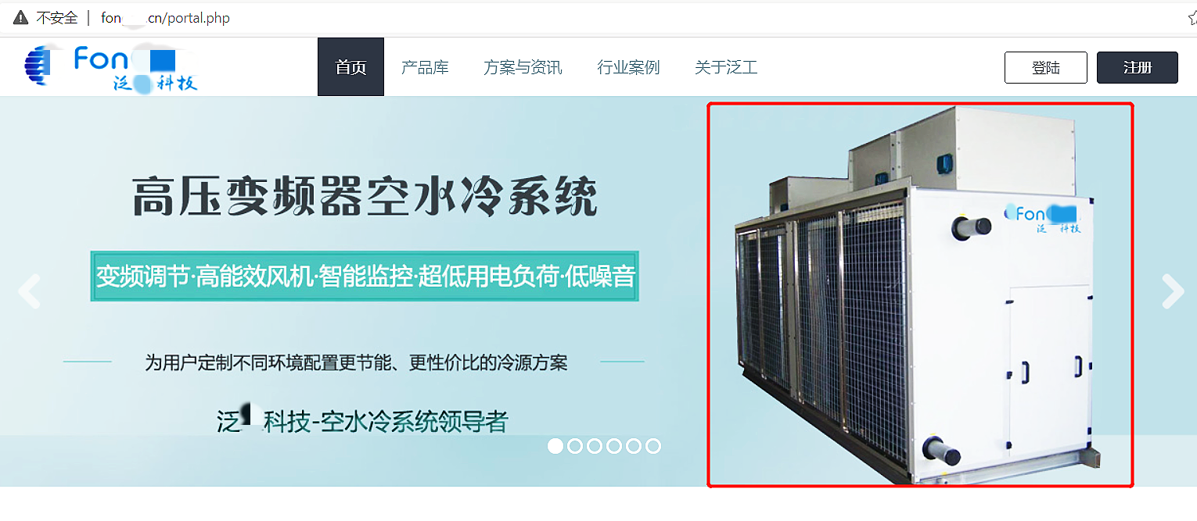Select the fourth carousel indicator dot
This screenshot has width=1197, height=521.
pyautogui.click(x=614, y=446)
